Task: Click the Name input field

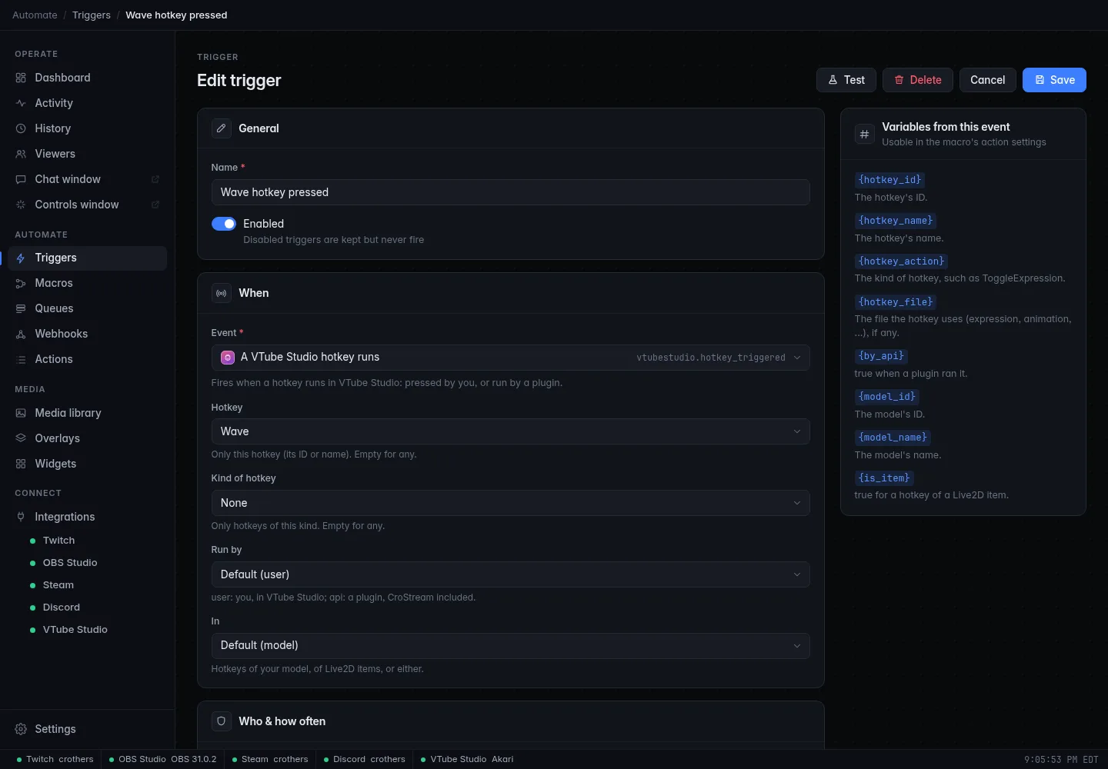Action: (510, 192)
